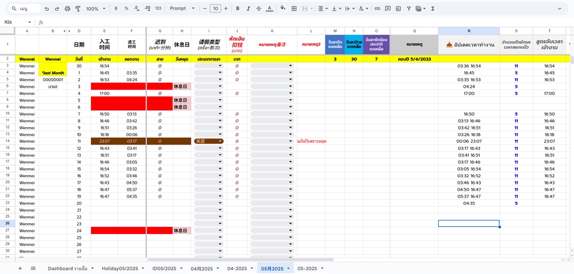
Task: Undo the last action
Action: pos(47,8)
